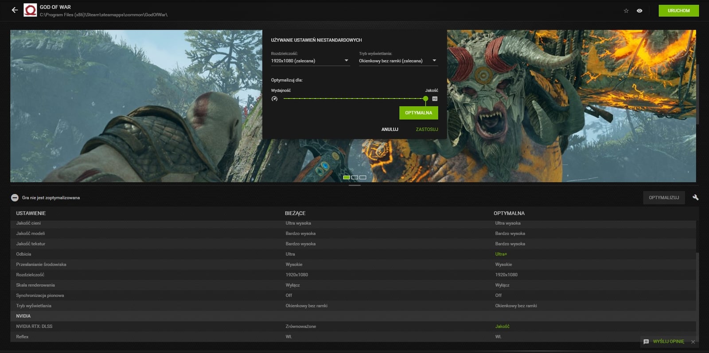Select the Jakość modeli row
709x353 pixels.
click(x=353, y=234)
